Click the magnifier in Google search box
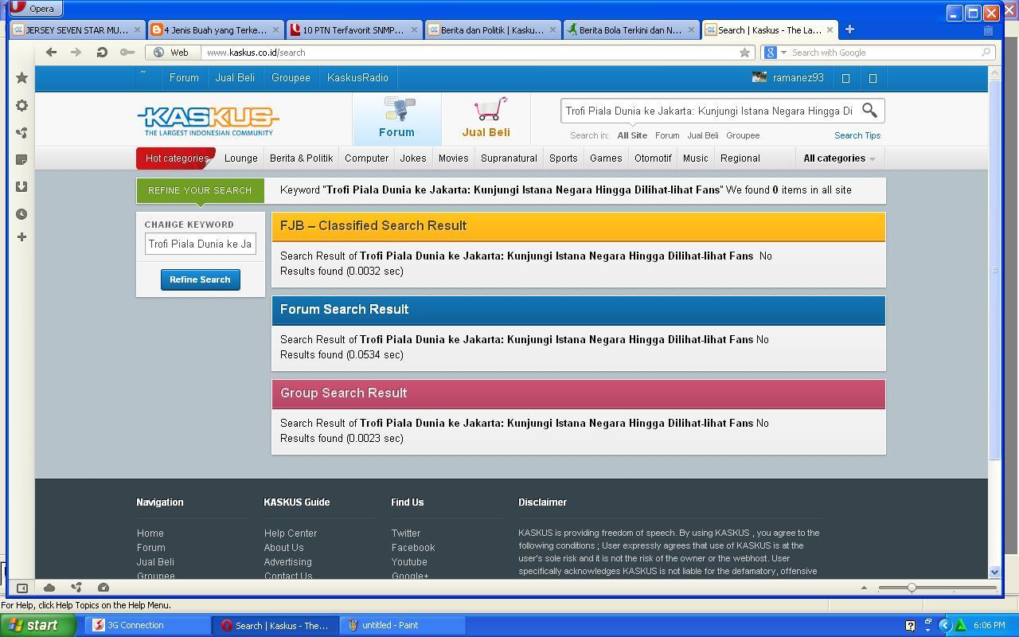Screen dimensions: 1019x637 986,53
